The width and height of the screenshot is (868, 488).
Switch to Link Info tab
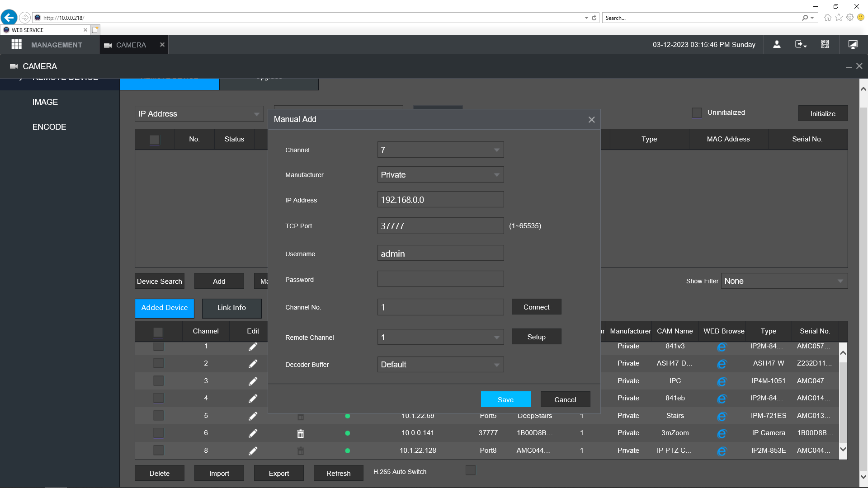click(232, 308)
